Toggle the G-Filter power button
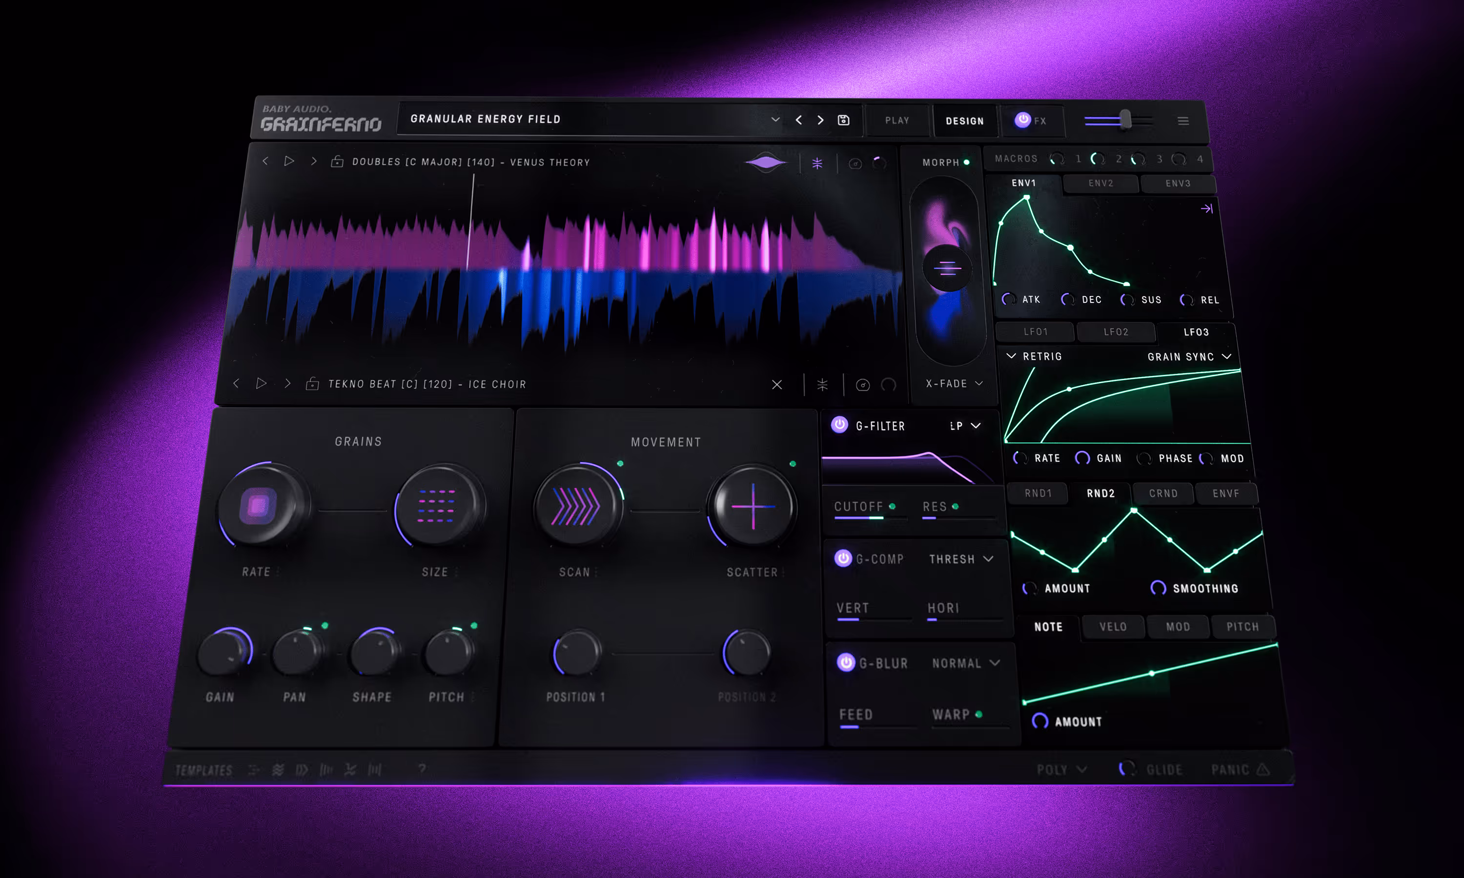Viewport: 1464px width, 878px height. (839, 424)
